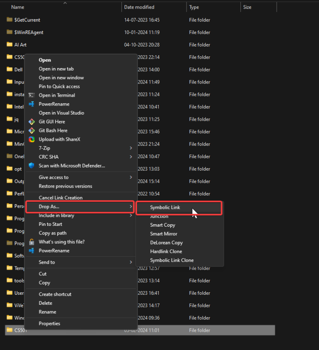Screen dimensions: 319x350
Task: Sort by the Date modified column header
Action: [x=139, y=7]
